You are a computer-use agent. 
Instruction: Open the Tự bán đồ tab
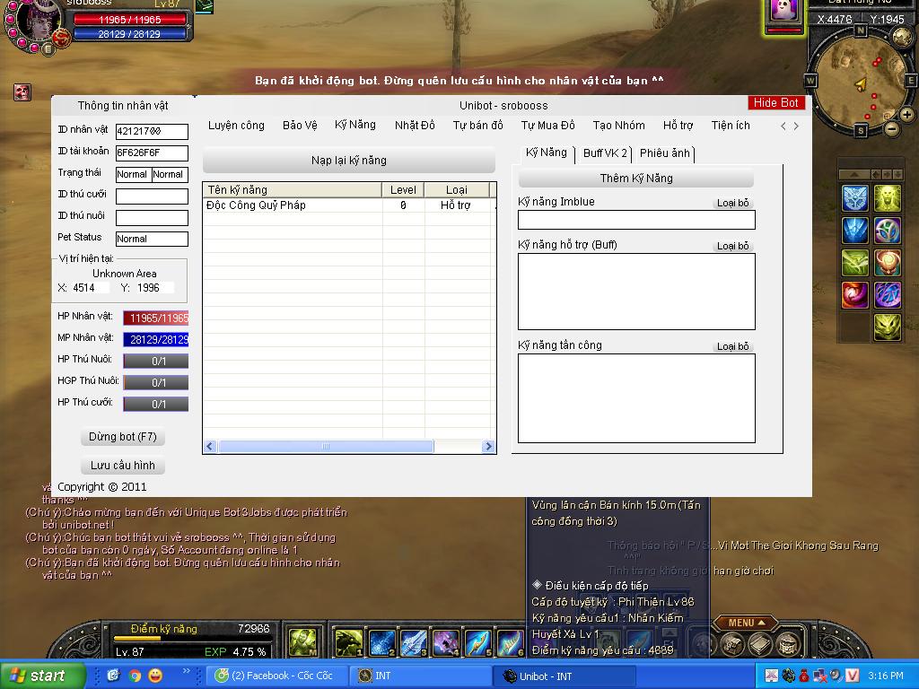click(478, 126)
